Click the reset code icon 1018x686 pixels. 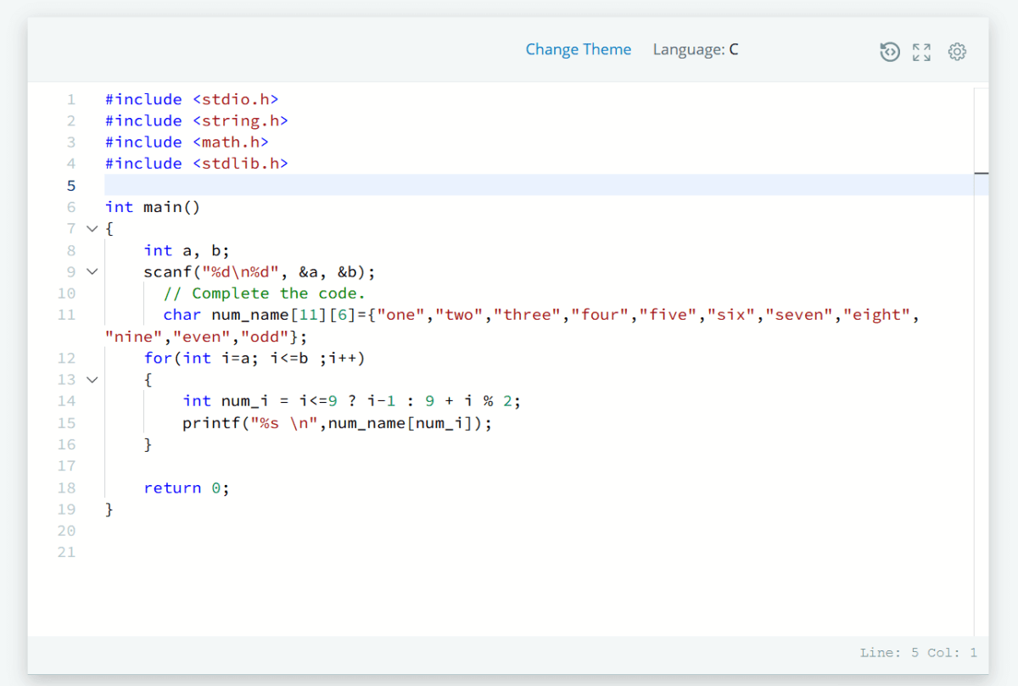[x=889, y=52]
